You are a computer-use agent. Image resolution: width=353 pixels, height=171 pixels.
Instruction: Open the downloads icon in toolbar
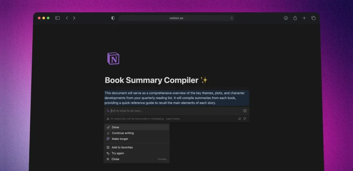[286, 18]
